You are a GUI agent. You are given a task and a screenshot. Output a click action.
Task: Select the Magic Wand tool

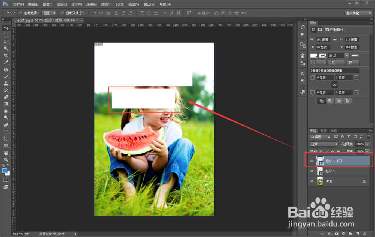tap(6, 48)
